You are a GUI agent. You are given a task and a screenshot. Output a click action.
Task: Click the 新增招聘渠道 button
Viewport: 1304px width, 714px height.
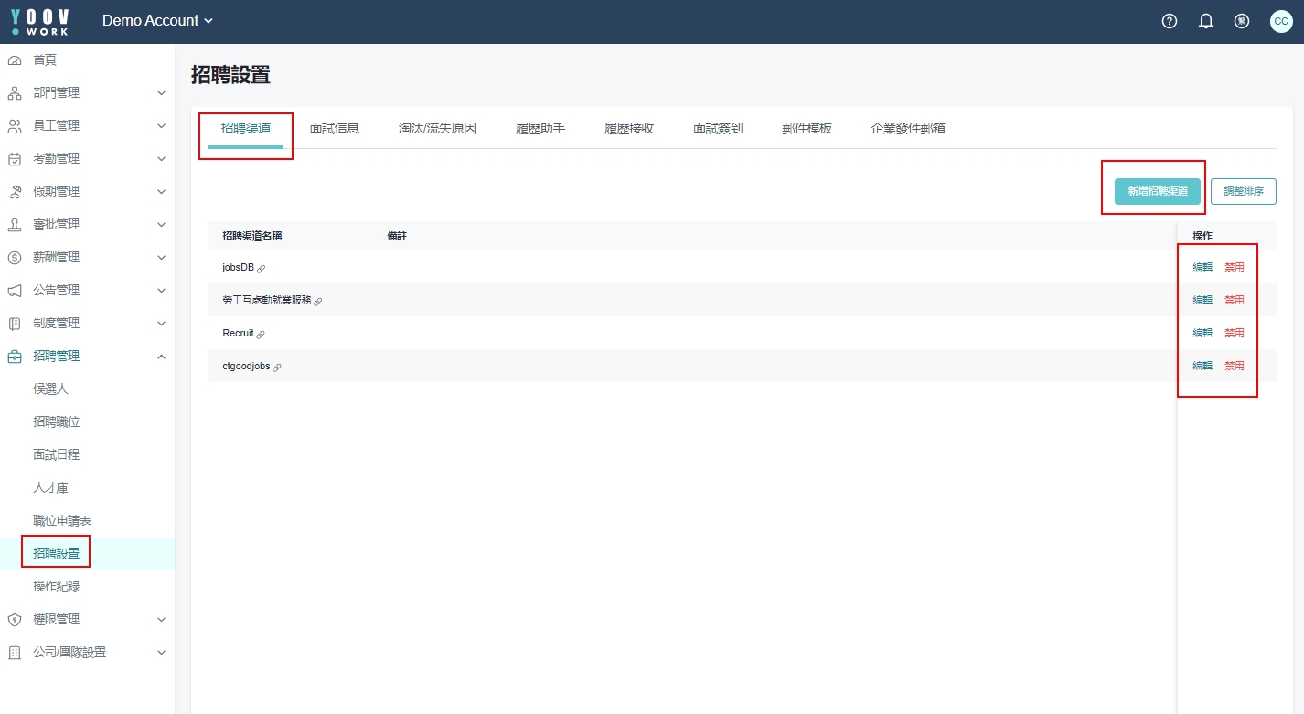pyautogui.click(x=1157, y=191)
